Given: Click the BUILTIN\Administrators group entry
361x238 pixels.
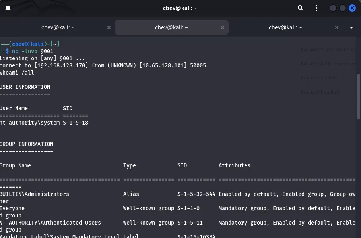Looking at the screenshot, I should [x=35, y=194].
